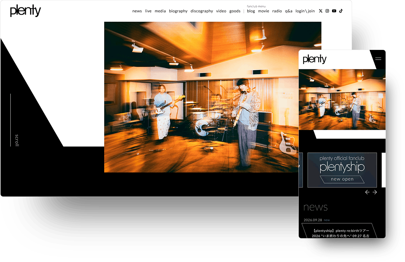Image resolution: width=405 pixels, height=262 pixels.
Task: Click the plentyship new open banner
Action: (342, 170)
